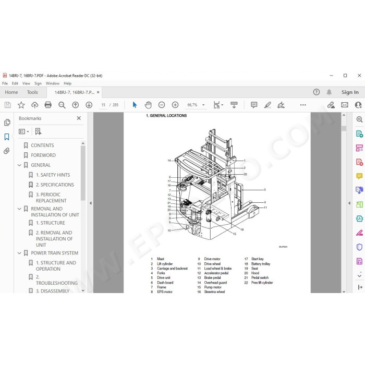Image resolution: width=365 pixels, height=365 pixels.
Task: Open notifications bell
Action: 329,92
